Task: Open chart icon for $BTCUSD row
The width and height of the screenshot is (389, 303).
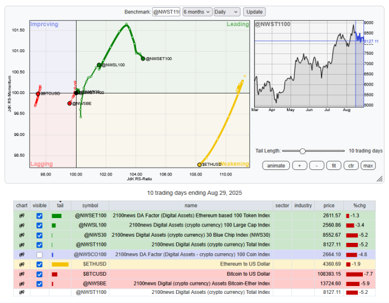Action: coord(22,274)
